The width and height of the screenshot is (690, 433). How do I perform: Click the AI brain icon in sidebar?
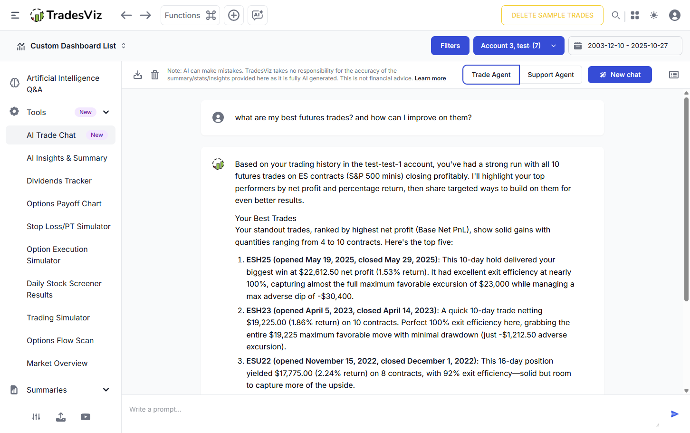pyautogui.click(x=15, y=83)
